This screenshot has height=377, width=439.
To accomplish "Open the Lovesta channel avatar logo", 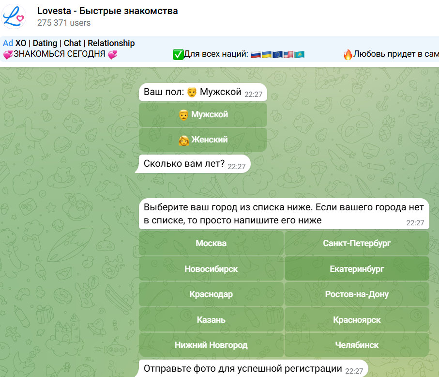I will pos(14,16).
